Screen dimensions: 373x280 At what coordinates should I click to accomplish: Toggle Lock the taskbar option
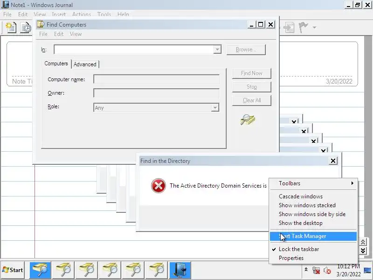313,249
